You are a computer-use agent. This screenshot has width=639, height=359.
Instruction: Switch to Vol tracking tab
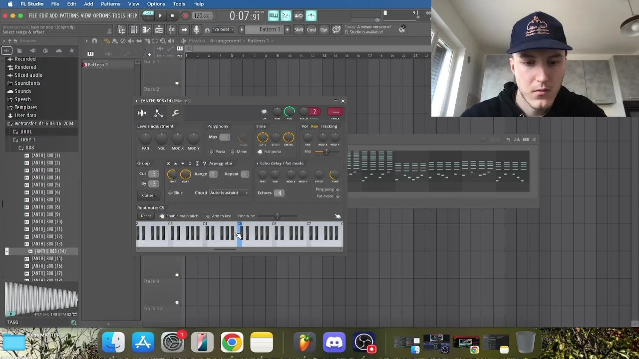click(x=305, y=126)
